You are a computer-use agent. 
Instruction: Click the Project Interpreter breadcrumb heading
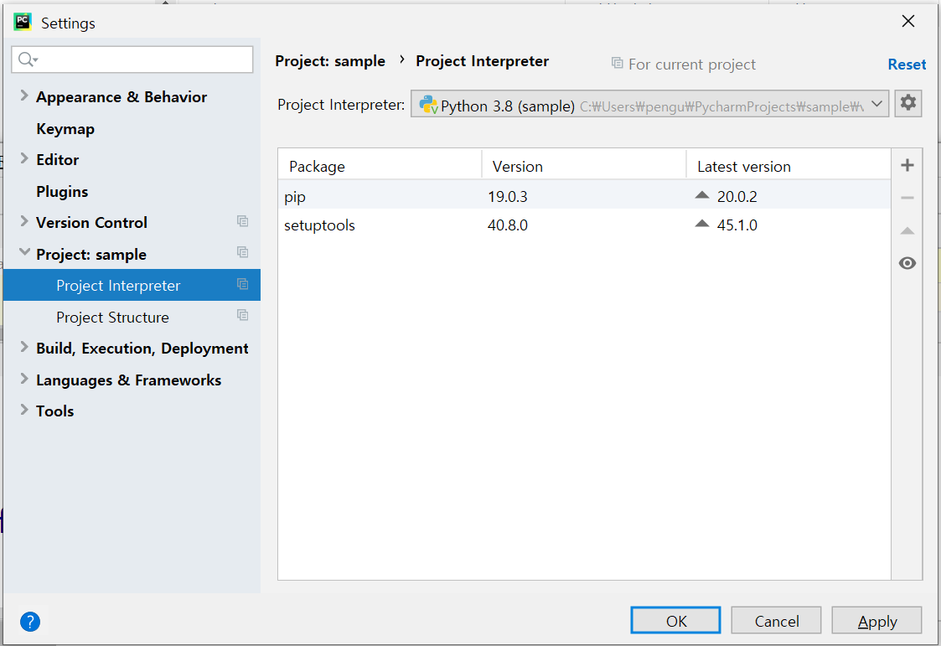coord(482,61)
